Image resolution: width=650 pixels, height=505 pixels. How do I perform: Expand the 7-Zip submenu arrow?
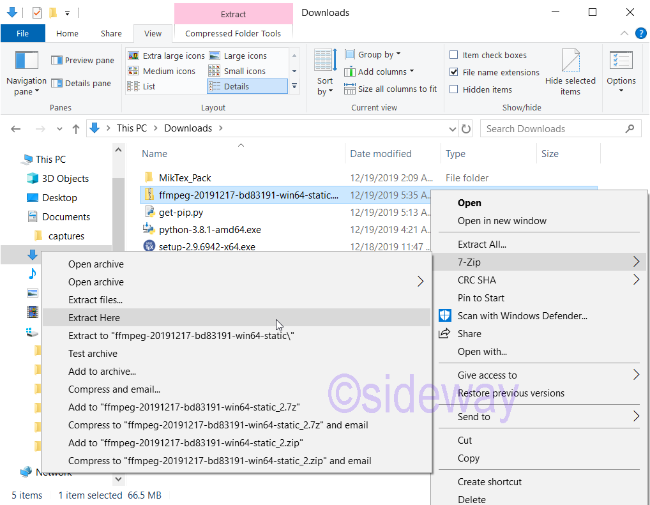pyautogui.click(x=637, y=262)
